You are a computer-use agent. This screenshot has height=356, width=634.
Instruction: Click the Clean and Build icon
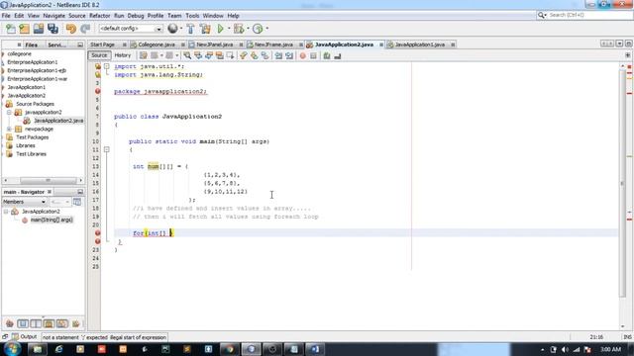205,29
